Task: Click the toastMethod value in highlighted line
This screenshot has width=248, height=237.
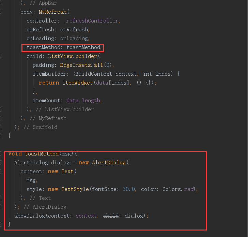Action: (83, 47)
